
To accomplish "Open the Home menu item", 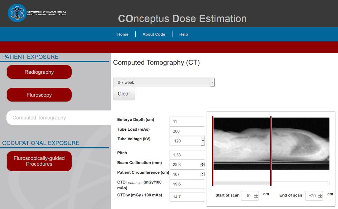I will coord(123,34).
